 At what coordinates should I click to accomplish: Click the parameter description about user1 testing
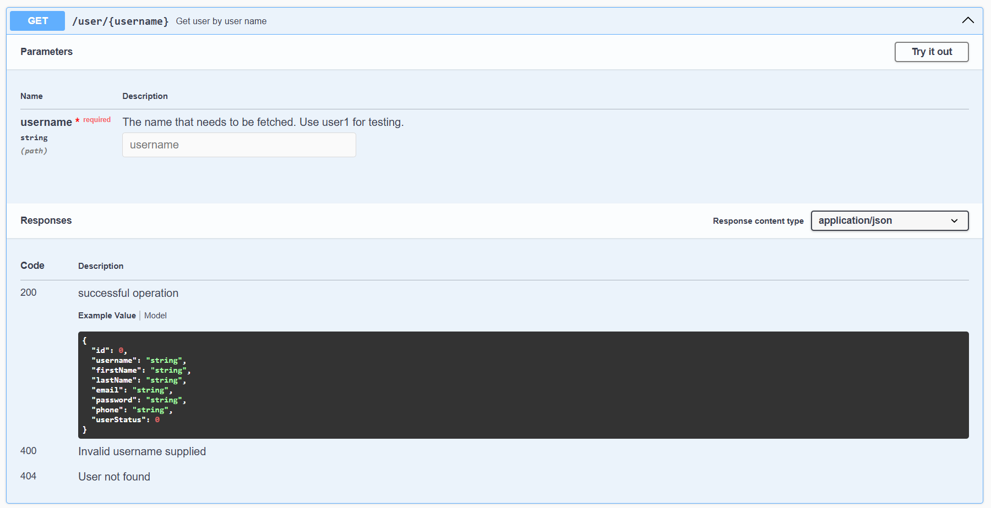pyautogui.click(x=263, y=122)
